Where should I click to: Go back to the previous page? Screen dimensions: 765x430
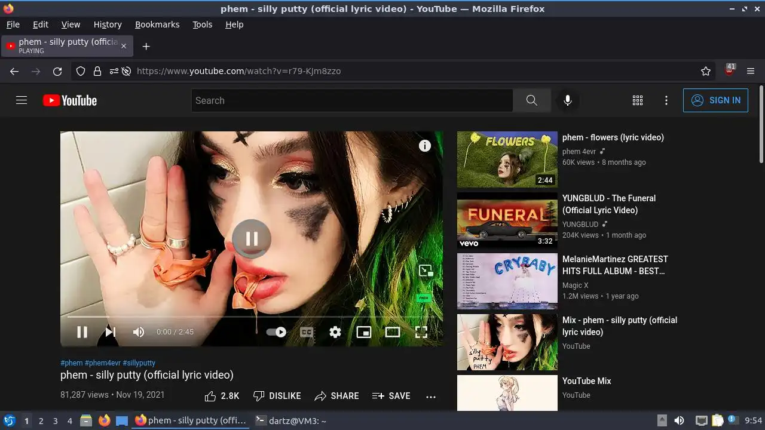pos(14,71)
